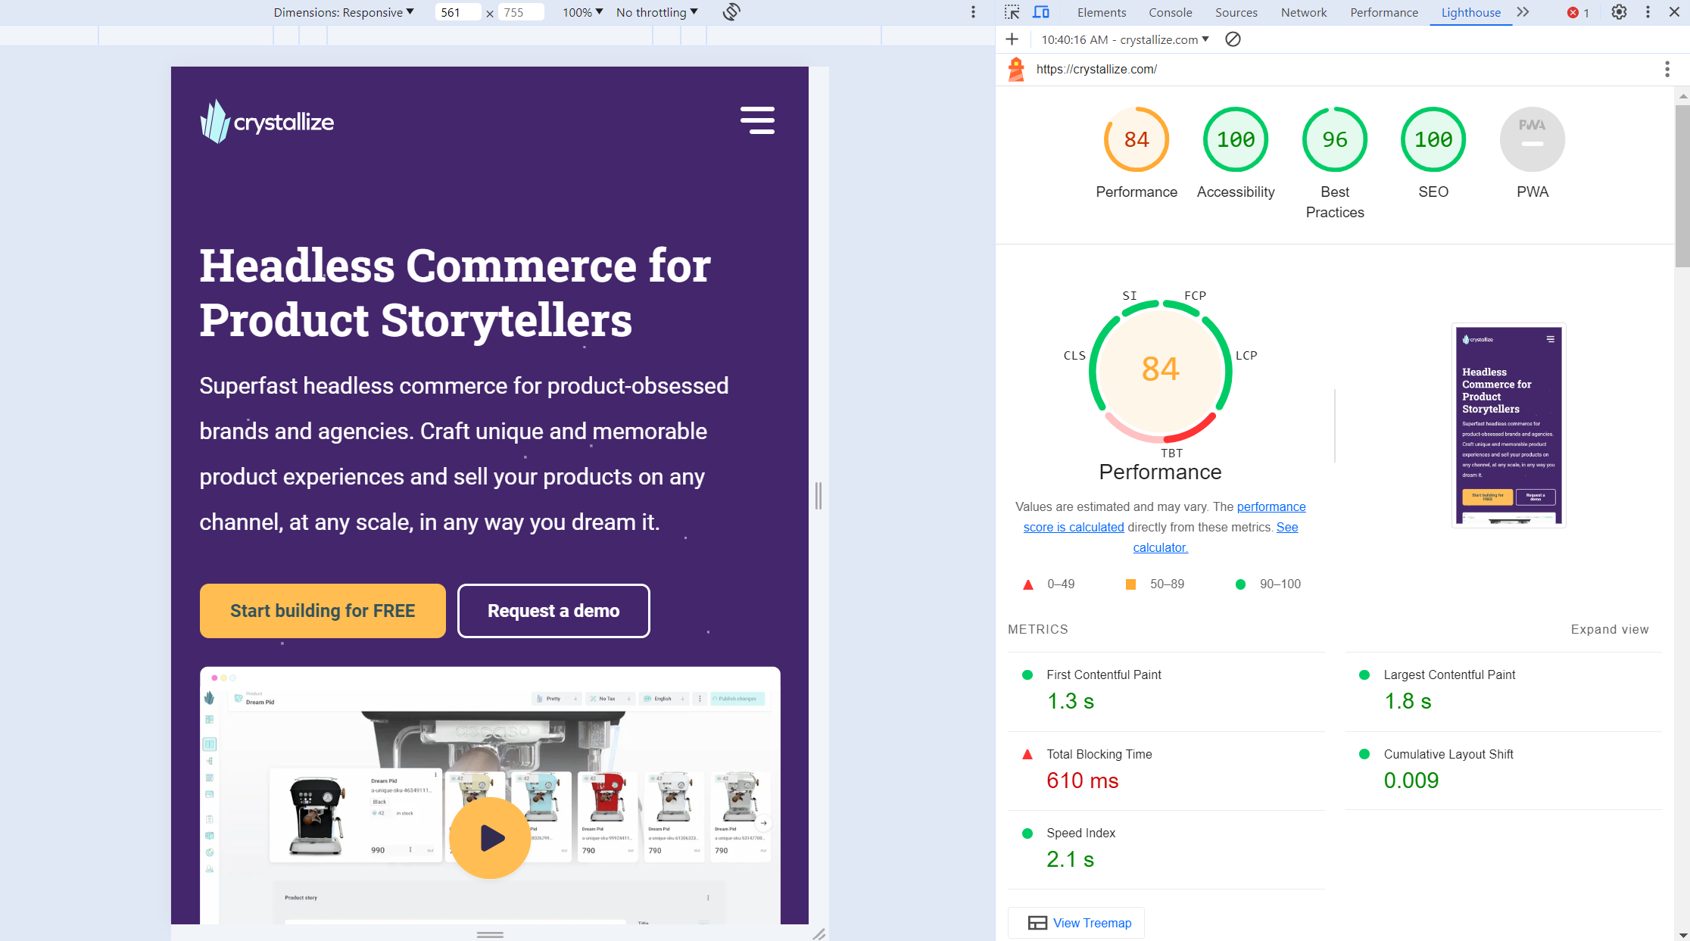The width and height of the screenshot is (1690, 941).
Task: Click new Lighthouse report plus icon
Action: [1012, 39]
